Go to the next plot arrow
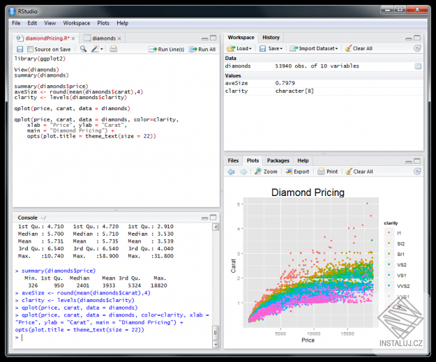The height and width of the screenshot is (362, 436). click(243, 171)
